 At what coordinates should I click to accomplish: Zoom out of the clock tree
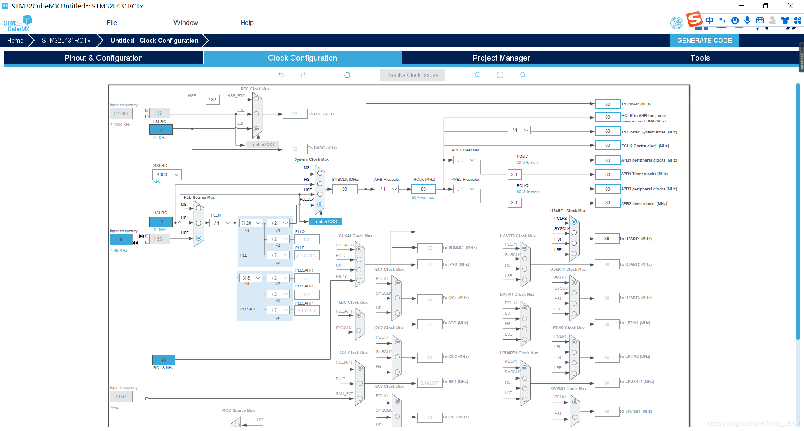click(x=523, y=75)
